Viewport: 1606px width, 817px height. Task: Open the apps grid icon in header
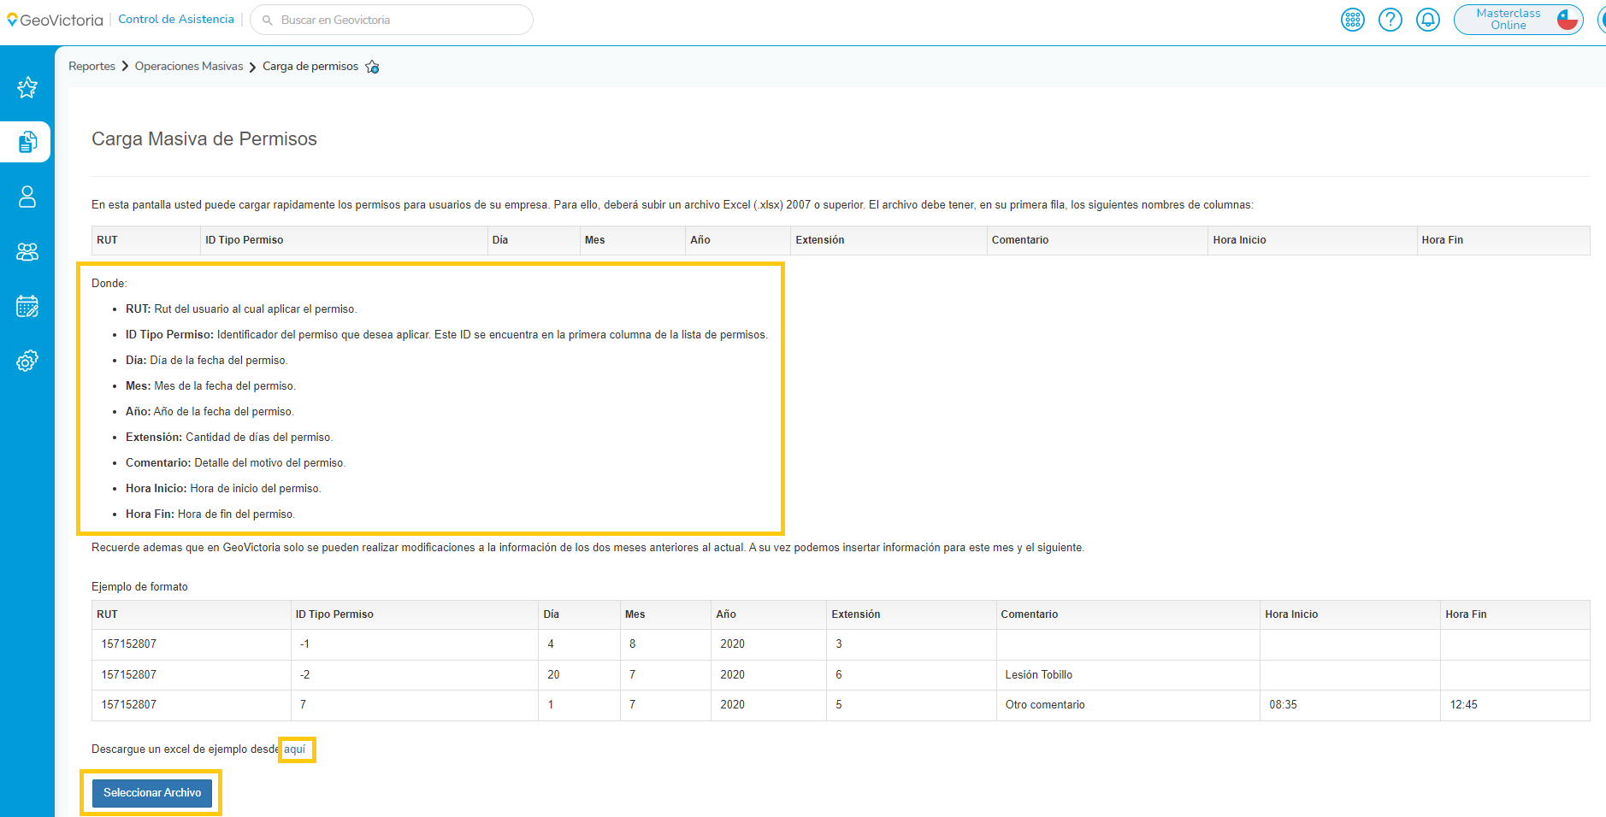tap(1353, 20)
